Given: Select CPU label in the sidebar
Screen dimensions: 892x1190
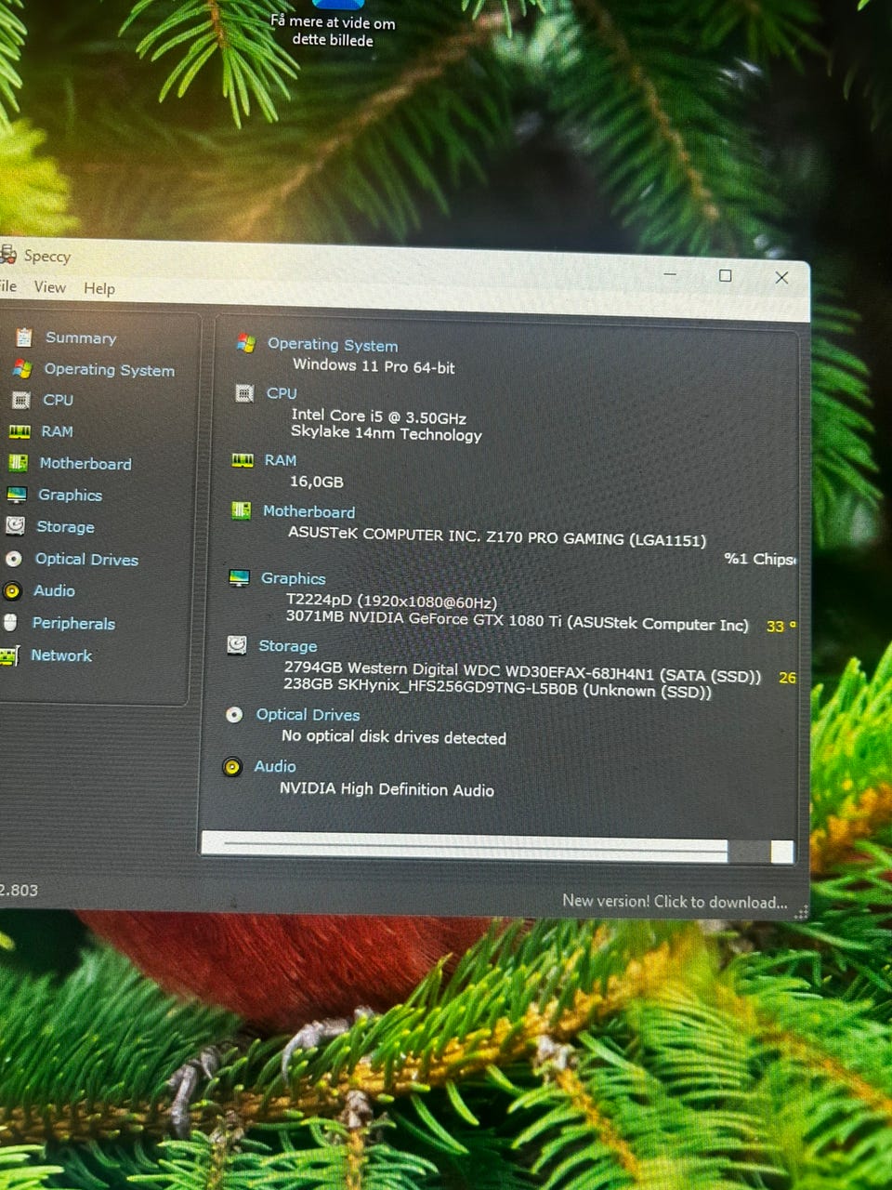Looking at the screenshot, I should (58, 400).
